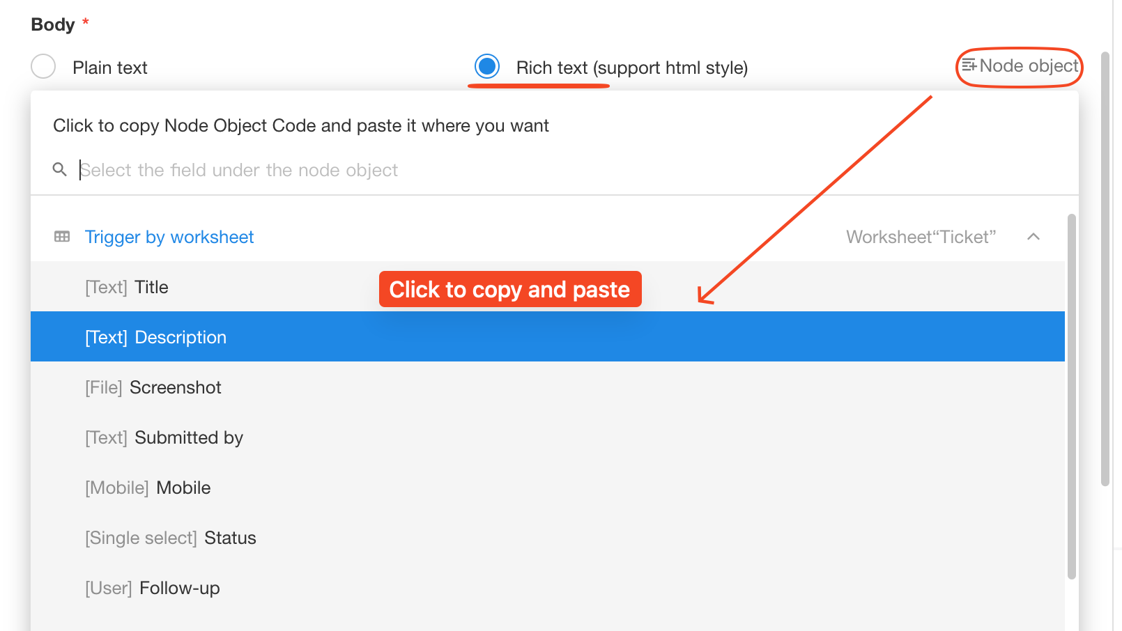This screenshot has height=631, width=1122.
Task: Pick the [User] Follow-up field
Action: 548,588
